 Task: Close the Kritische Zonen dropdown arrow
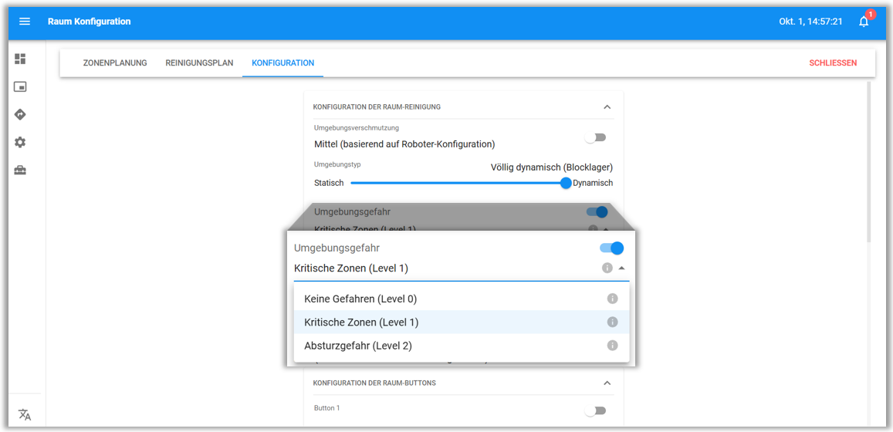pos(622,268)
